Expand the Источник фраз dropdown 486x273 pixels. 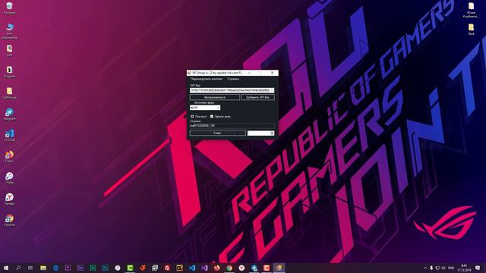[218, 108]
